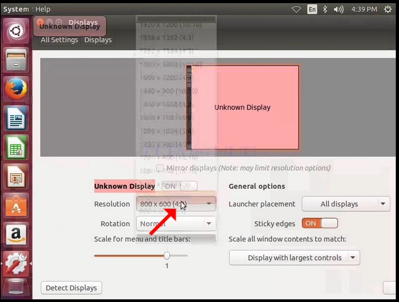Open the session power gear menu
Image resolution: width=399 pixels, height=302 pixels.
tap(388, 9)
